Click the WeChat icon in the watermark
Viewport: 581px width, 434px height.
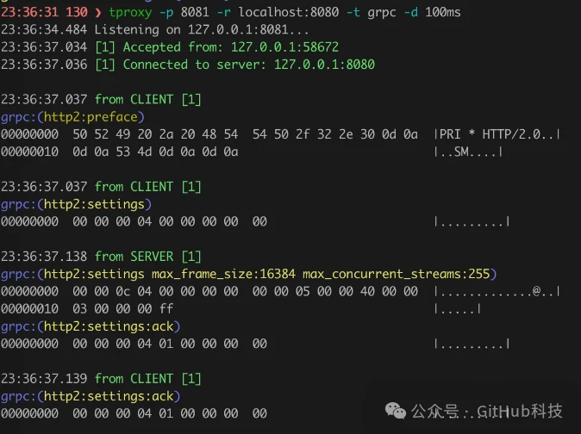(x=397, y=411)
